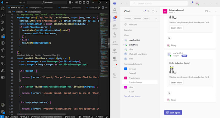Open the Azure view in VS Code activity bar
This screenshot has height=118, width=220.
click(x=3, y=70)
